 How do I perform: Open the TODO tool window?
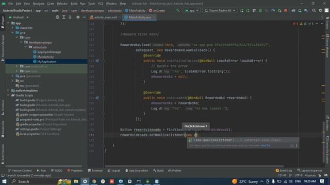coord(57,171)
